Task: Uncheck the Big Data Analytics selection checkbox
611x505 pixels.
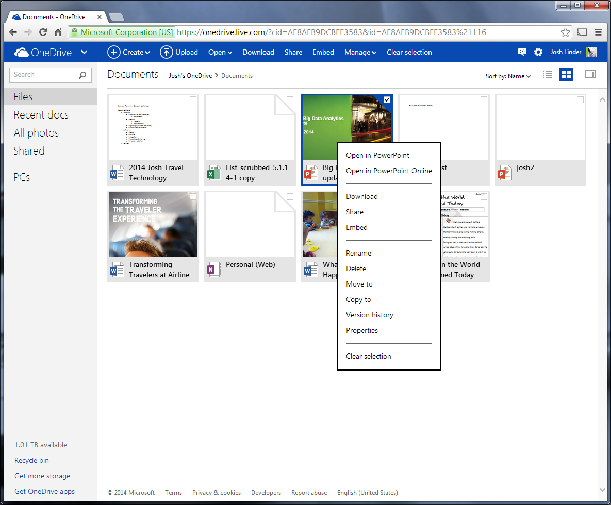Action: coord(387,99)
